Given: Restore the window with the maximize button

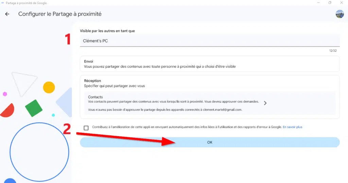Looking at the screenshot, I should 330,3.
